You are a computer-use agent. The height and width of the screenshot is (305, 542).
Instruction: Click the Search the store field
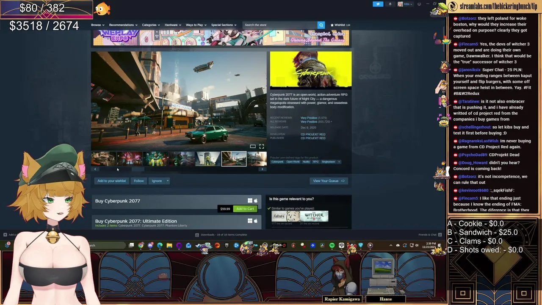[x=280, y=25]
